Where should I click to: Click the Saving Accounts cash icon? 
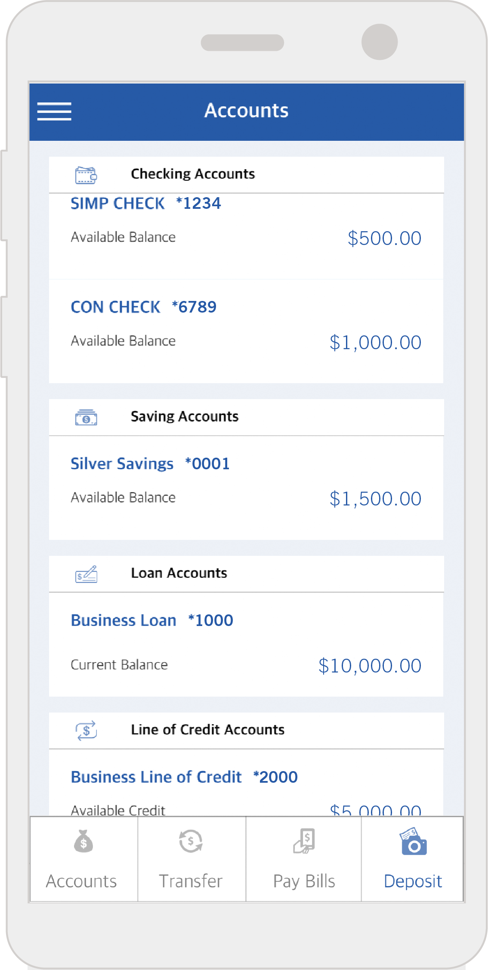click(86, 418)
